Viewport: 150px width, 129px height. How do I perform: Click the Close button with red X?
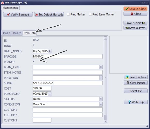point(135,14)
